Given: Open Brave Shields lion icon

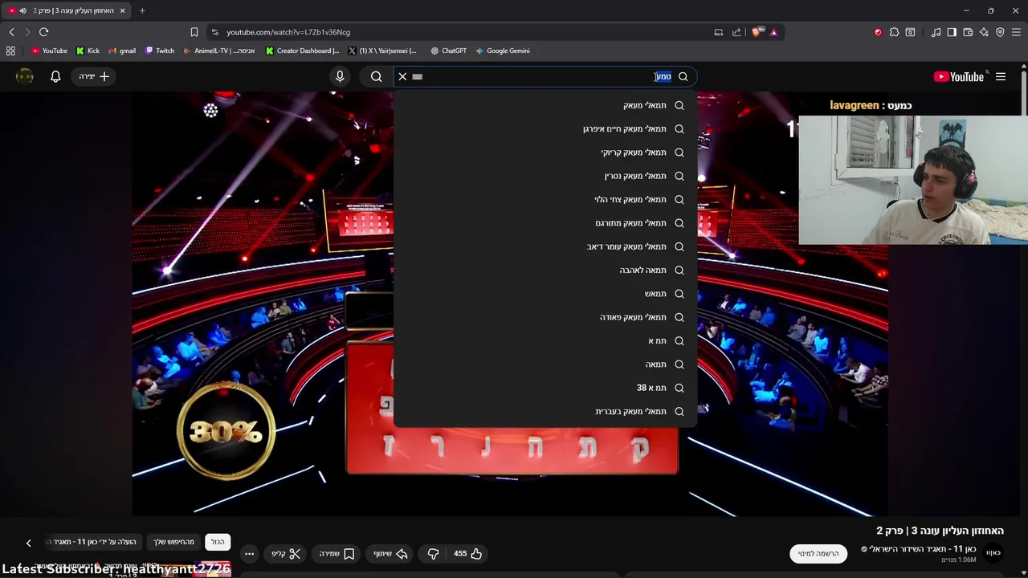Looking at the screenshot, I should (x=757, y=32).
